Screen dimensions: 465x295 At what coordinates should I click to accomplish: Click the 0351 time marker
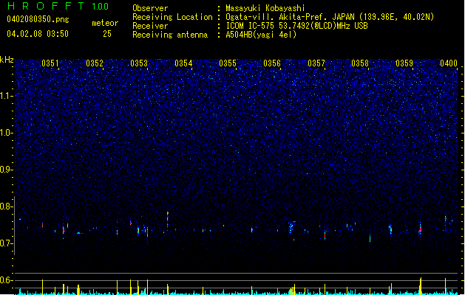point(50,63)
